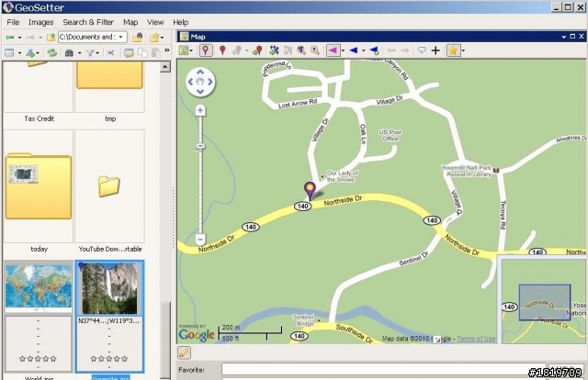
Task: Toggle the crosshair plus icon
Action: [x=435, y=50]
